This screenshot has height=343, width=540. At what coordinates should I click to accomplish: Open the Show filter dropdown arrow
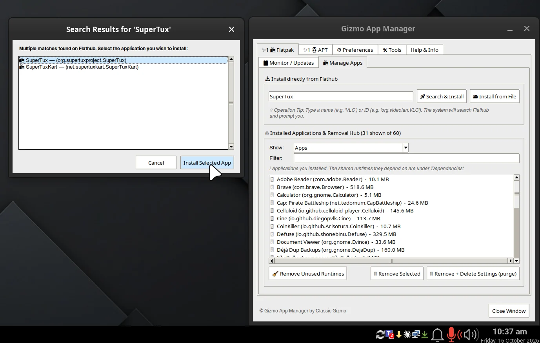tap(405, 148)
